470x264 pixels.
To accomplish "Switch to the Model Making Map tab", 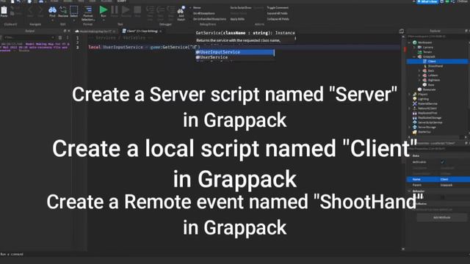I will (95, 31).
